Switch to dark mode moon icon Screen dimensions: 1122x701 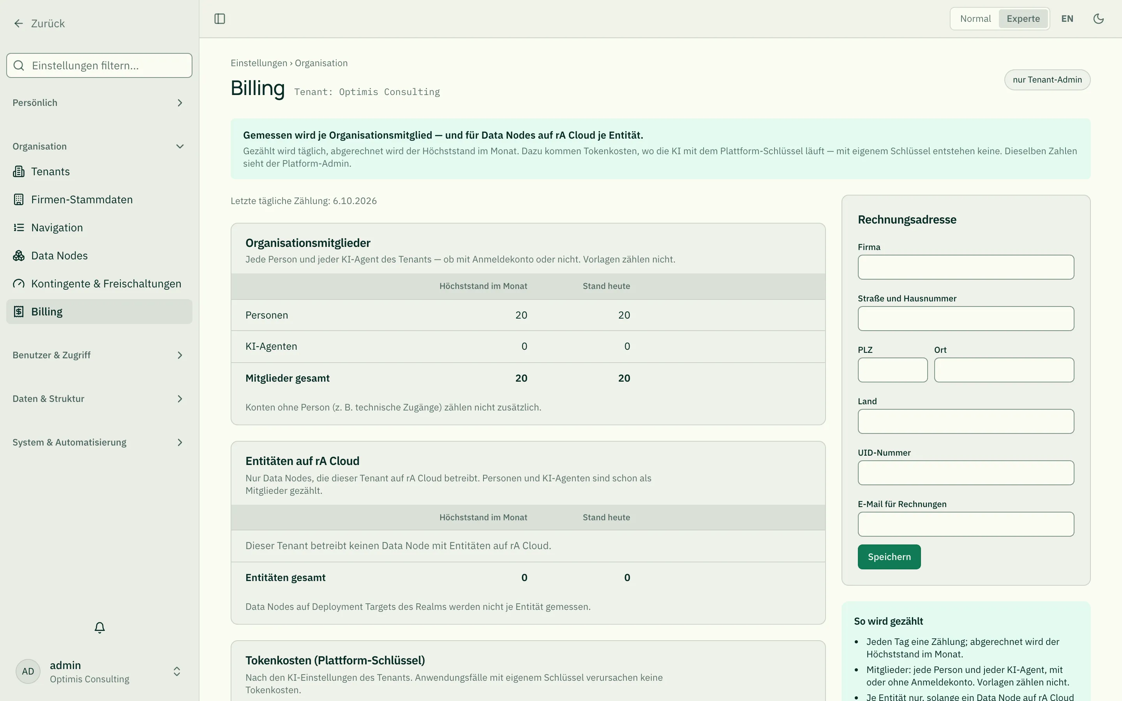coord(1098,19)
